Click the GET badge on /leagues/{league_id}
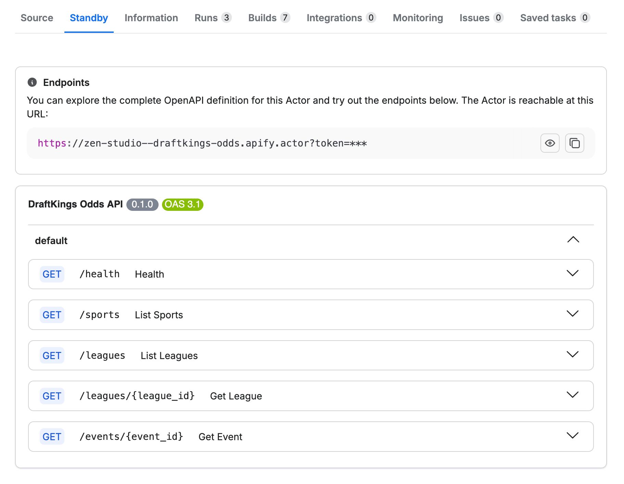Viewport: 624px width, 484px height. click(x=52, y=396)
